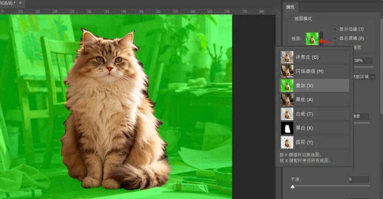Image resolution: width=383 pixels, height=199 pixels.
Task: Select the 叠加 (V) view mode
Action: (314, 85)
